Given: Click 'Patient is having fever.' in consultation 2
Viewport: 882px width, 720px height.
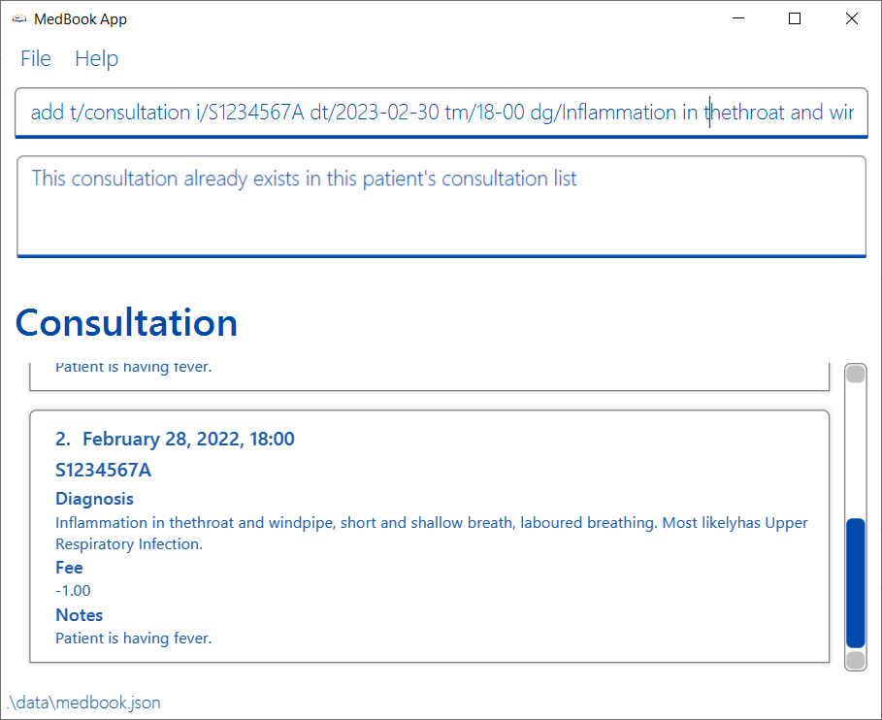Looking at the screenshot, I should click(x=133, y=638).
